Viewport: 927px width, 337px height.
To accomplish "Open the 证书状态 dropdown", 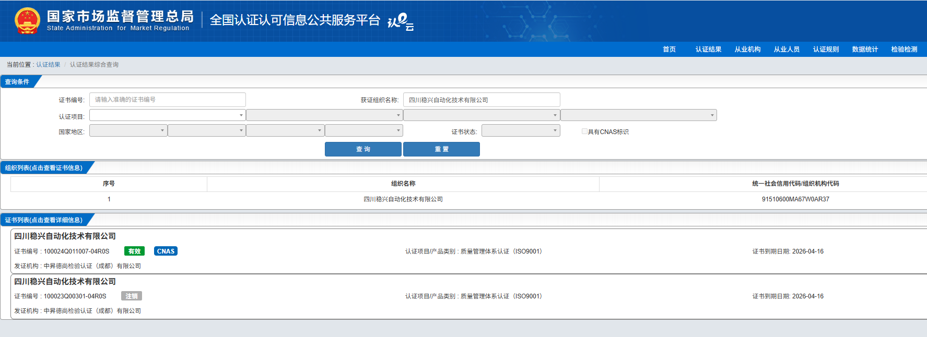I will pyautogui.click(x=521, y=130).
